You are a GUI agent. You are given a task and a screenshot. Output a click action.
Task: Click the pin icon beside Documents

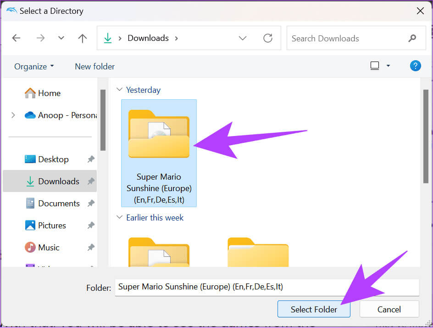[91, 203]
